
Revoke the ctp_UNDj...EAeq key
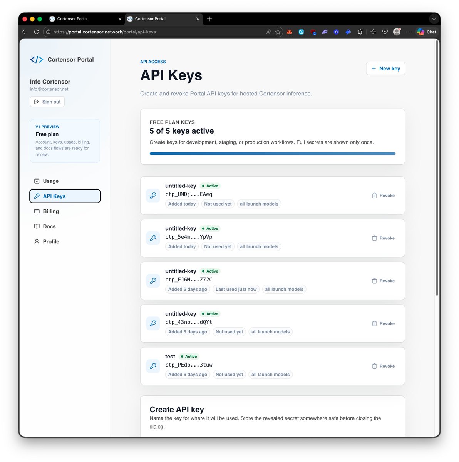tap(383, 196)
